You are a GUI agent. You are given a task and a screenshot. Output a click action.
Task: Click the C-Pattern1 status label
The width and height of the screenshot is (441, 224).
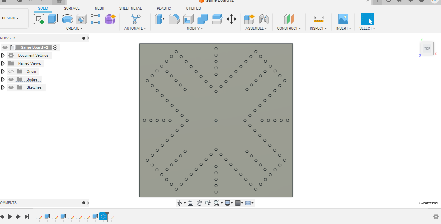click(x=428, y=203)
